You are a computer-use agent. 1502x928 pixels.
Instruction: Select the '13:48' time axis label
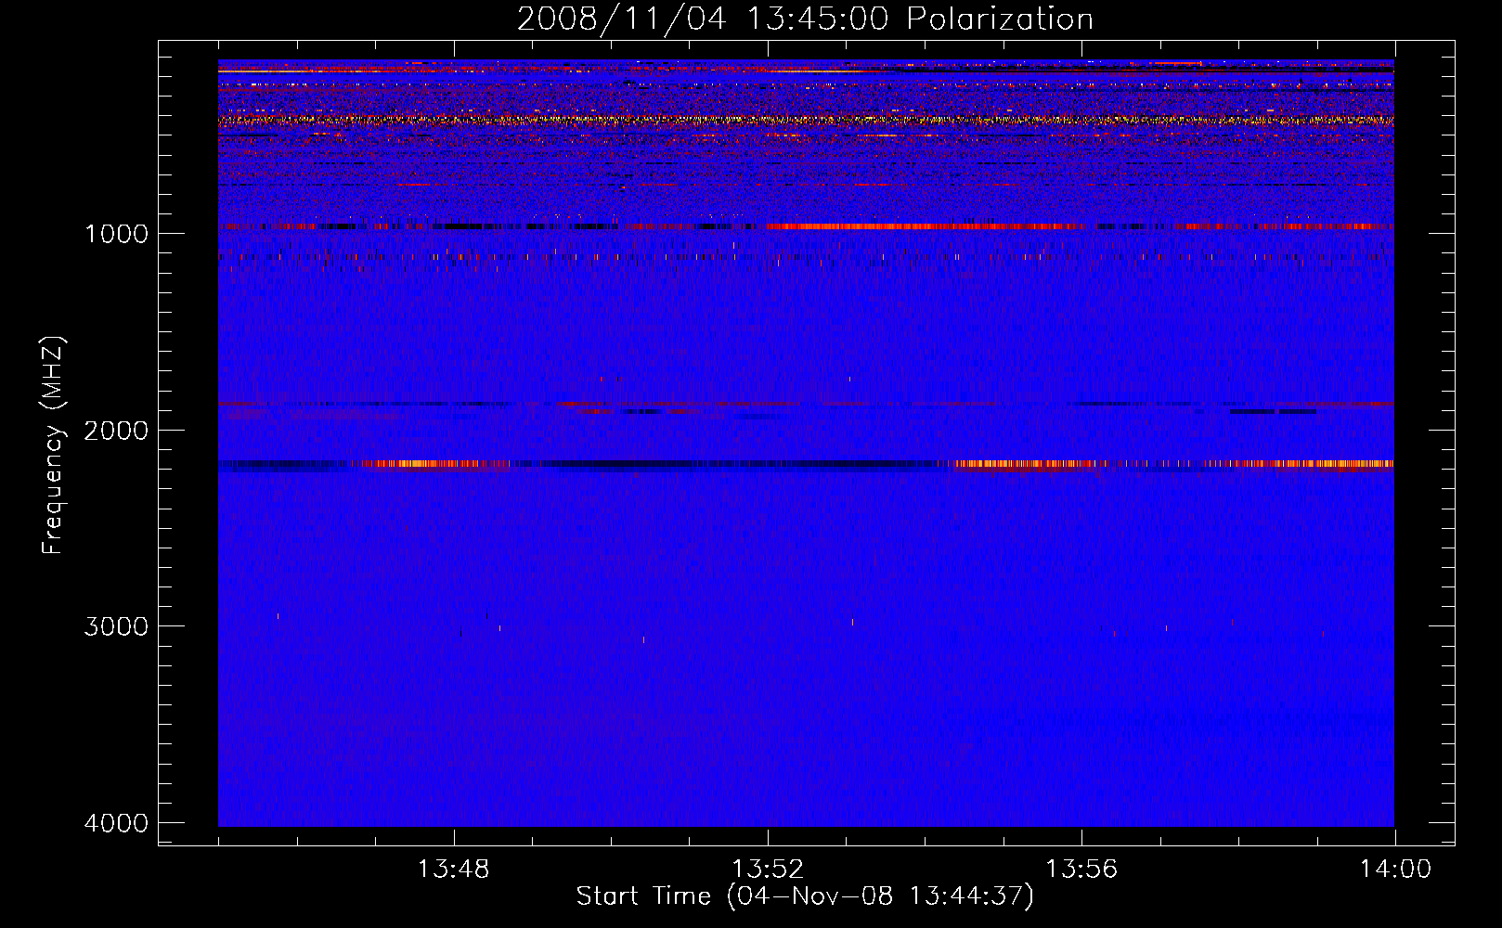click(453, 870)
